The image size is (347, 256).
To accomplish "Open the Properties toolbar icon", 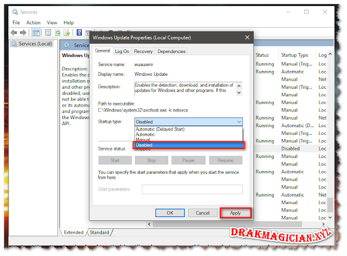I will coord(48,32).
